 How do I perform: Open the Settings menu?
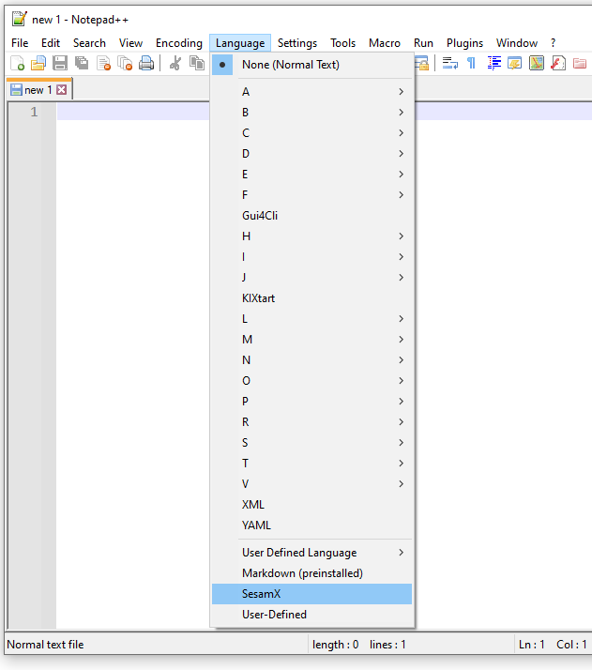pos(297,43)
